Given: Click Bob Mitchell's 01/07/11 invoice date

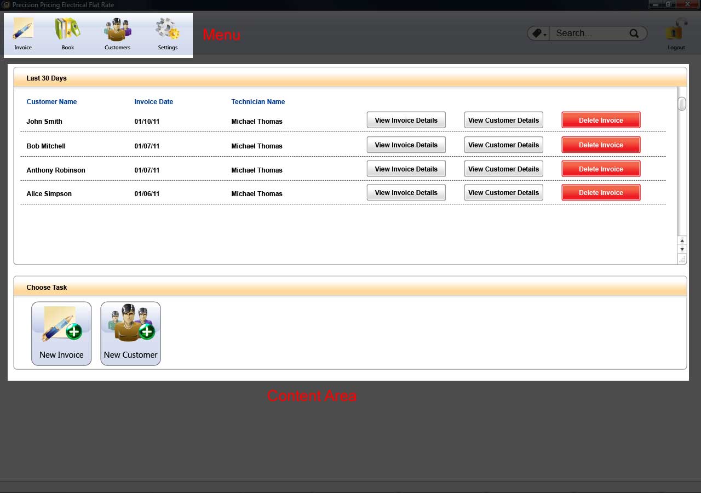Looking at the screenshot, I should coord(147,146).
